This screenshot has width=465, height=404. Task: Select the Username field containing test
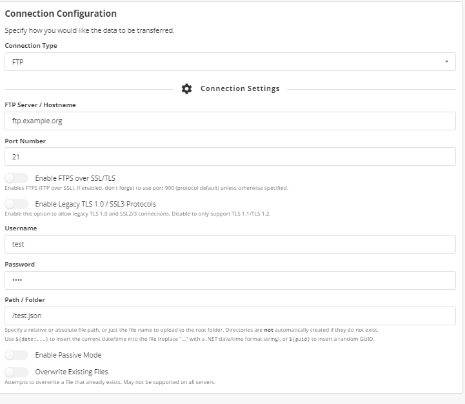coord(230,244)
